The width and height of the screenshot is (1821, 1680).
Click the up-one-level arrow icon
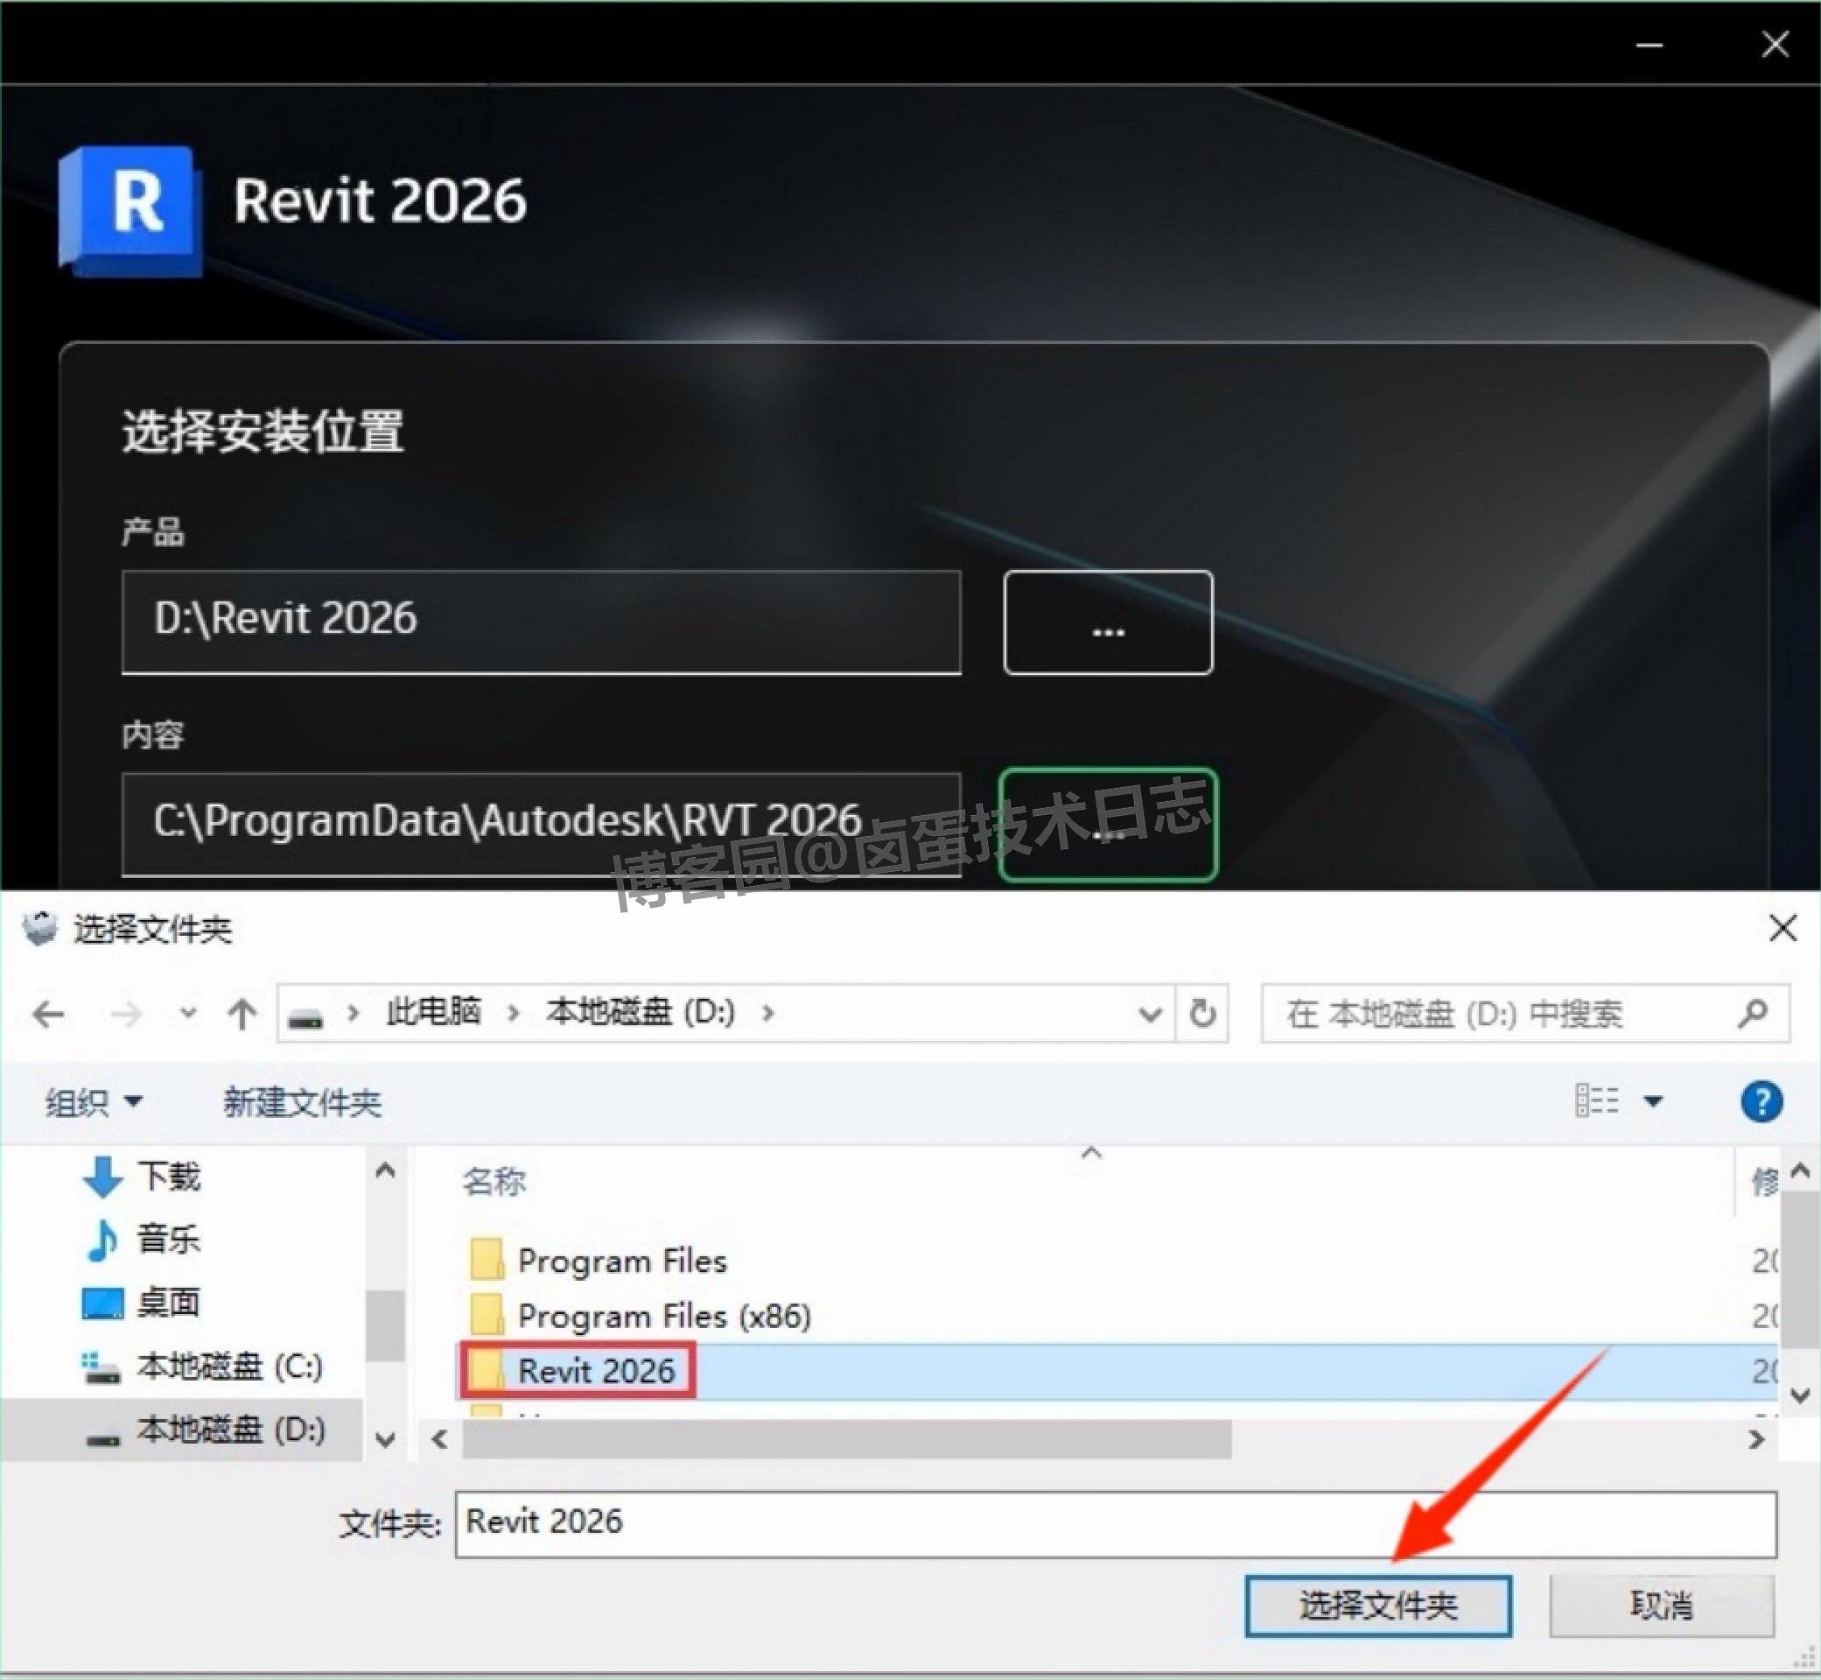242,1014
